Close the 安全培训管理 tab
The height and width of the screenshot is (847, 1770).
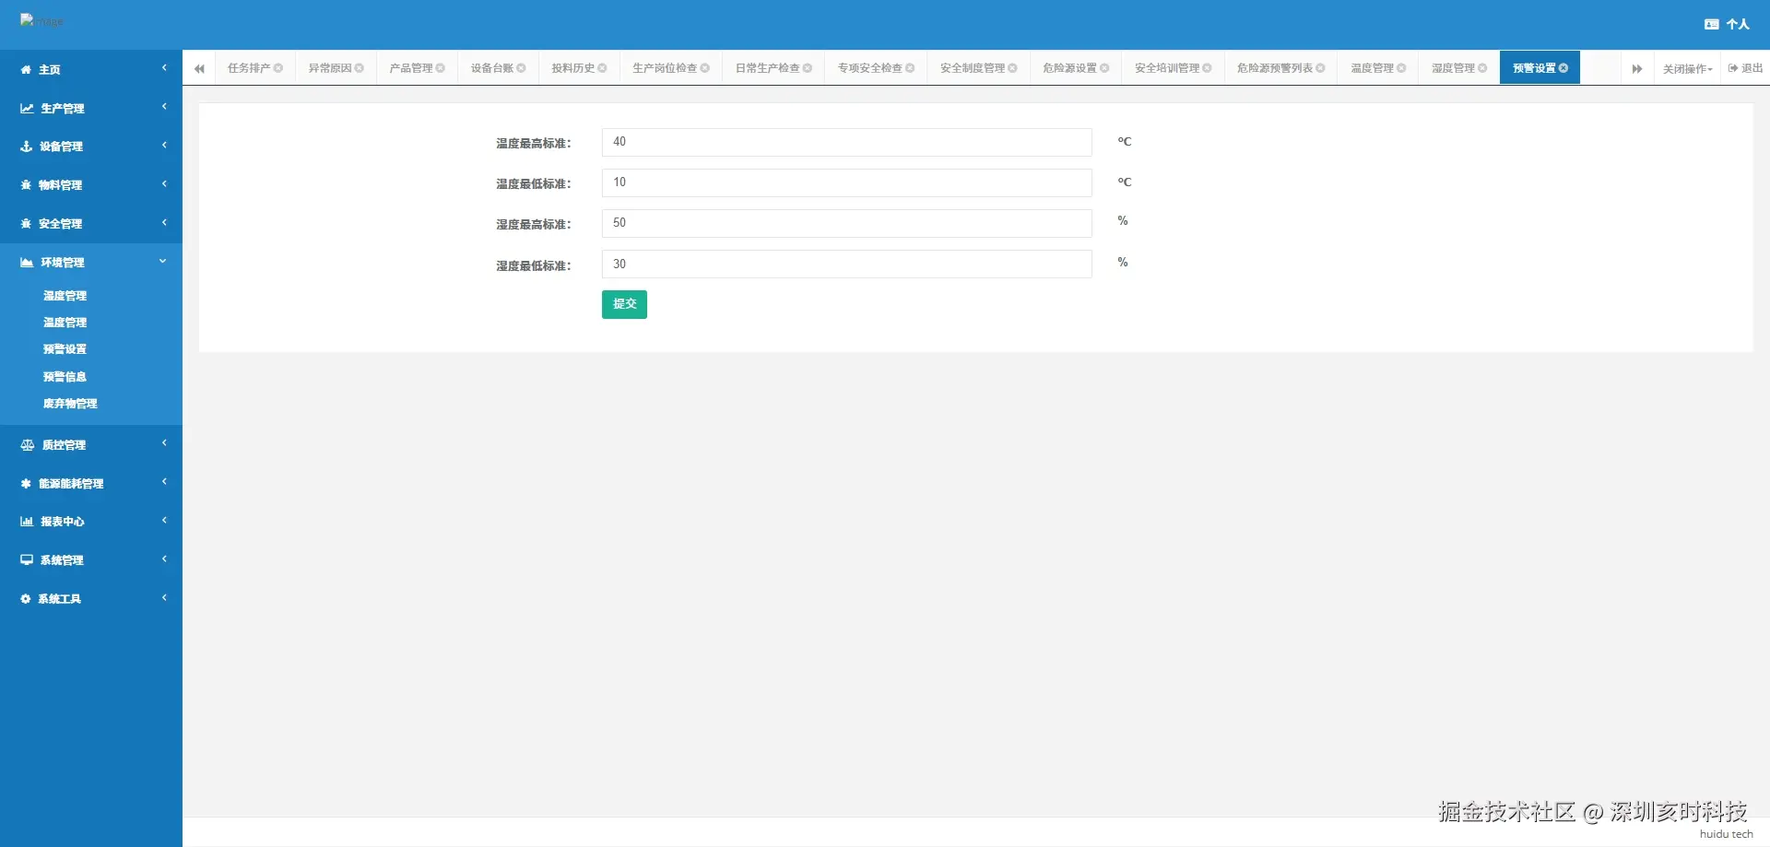1207,68
